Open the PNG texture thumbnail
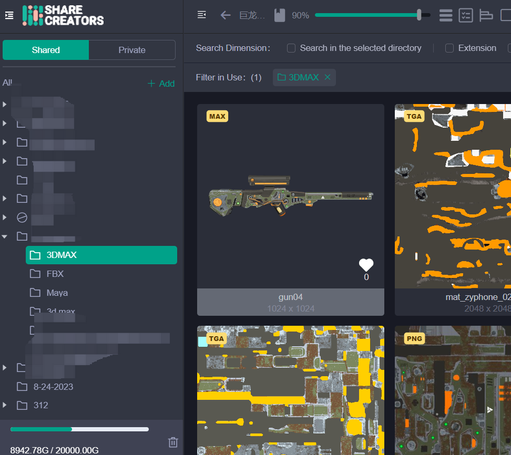Screen dimensions: 511x455 453,390
